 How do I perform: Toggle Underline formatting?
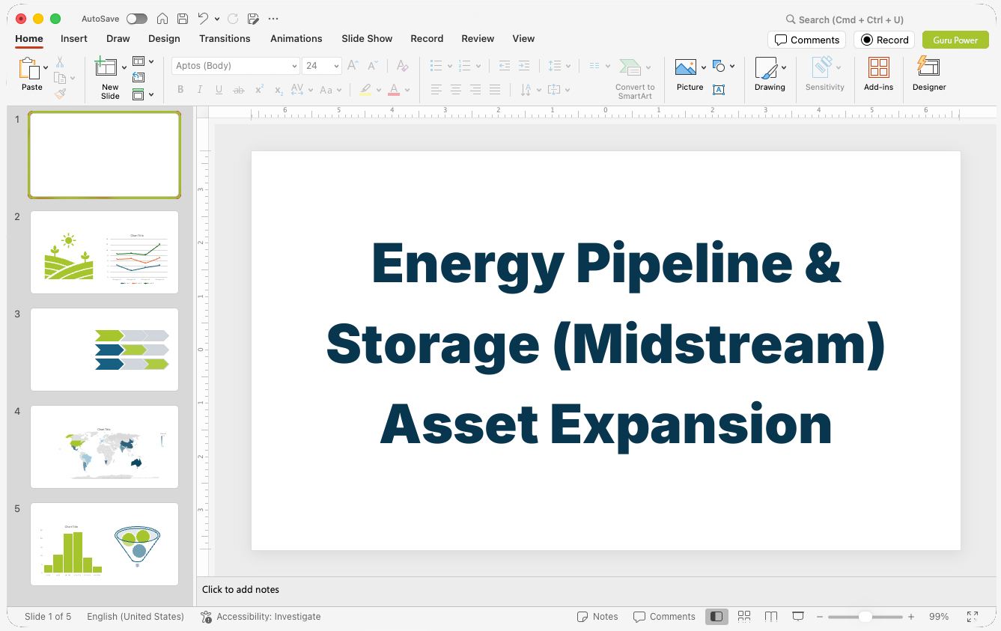[219, 90]
